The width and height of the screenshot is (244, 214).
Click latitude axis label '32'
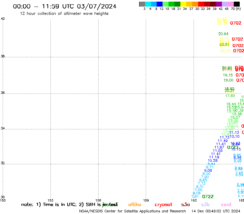click(x=3, y=163)
